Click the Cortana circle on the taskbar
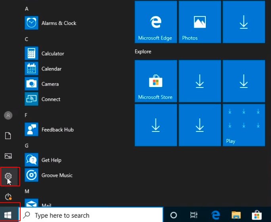The width and height of the screenshot is (271, 222). tap(174, 215)
